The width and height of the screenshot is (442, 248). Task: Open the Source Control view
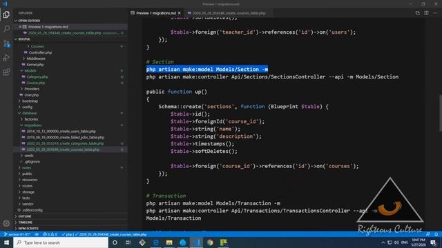6,43
